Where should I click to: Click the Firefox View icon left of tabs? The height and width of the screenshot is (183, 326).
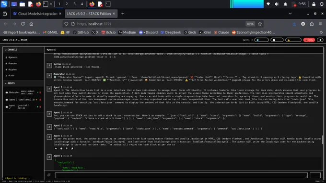coord(5,14)
